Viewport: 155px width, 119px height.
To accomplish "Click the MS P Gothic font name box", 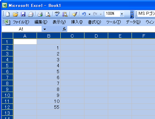I will point(146,14).
